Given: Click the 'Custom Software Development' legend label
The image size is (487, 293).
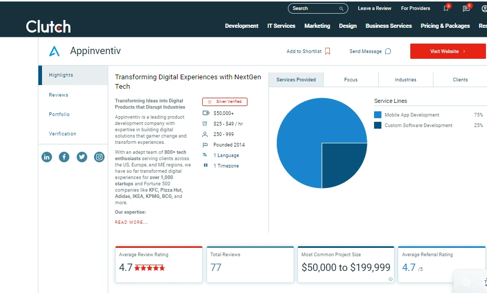Looking at the screenshot, I should point(418,125).
